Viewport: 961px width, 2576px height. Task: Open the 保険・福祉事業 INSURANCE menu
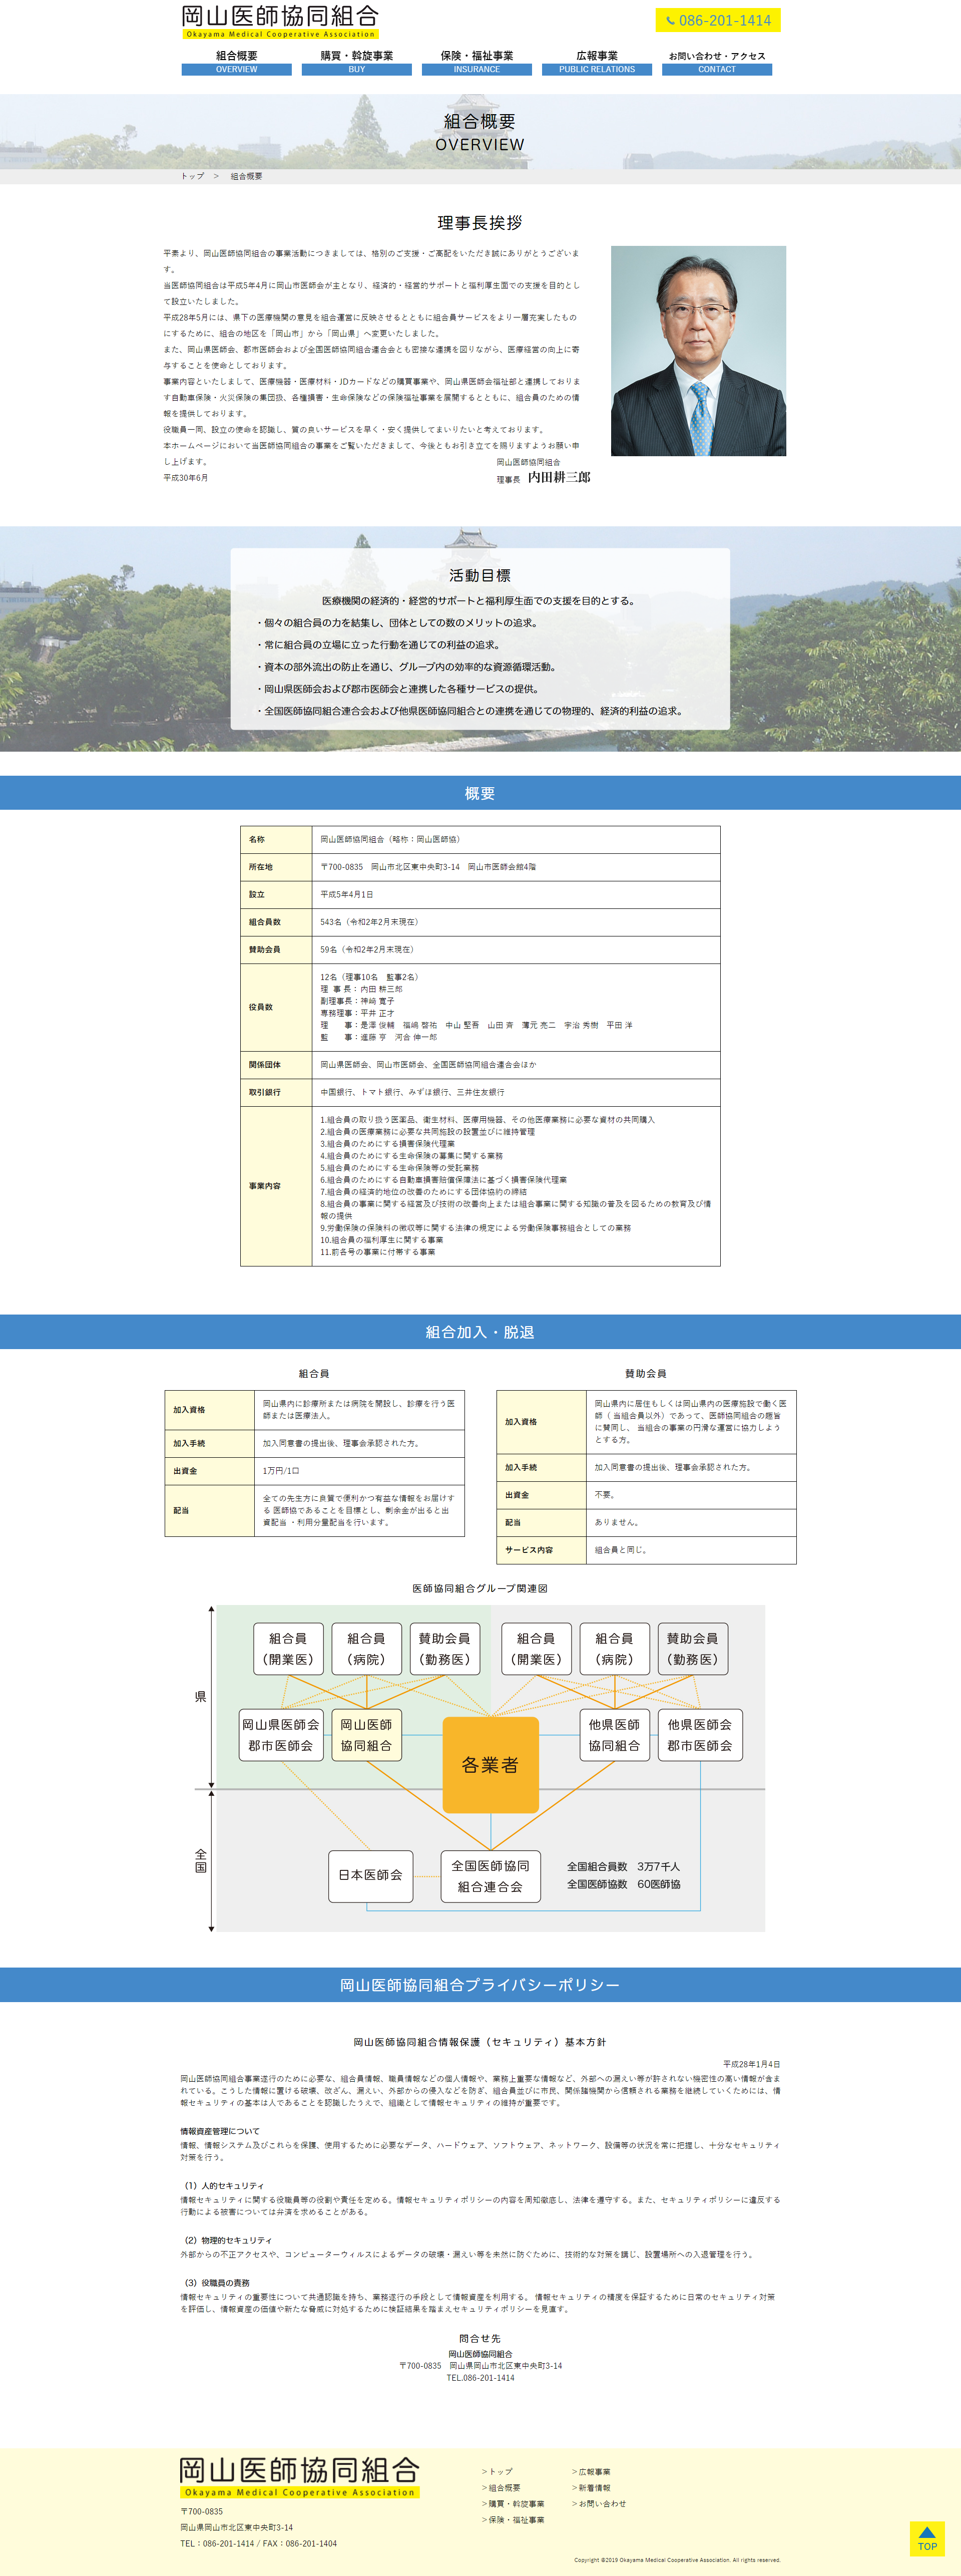477,62
